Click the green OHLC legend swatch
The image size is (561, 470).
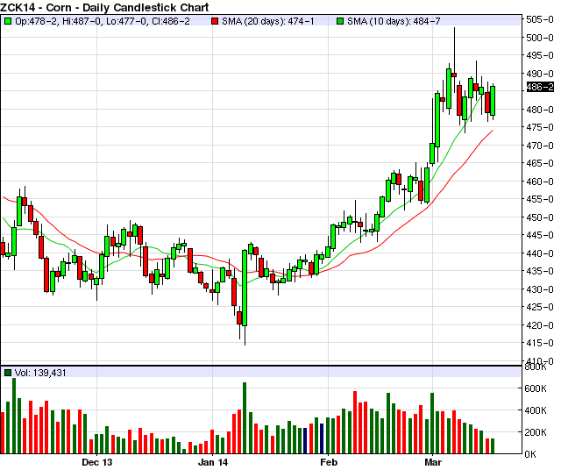(7, 21)
